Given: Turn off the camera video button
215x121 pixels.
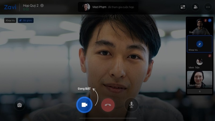Looking at the screenshot, I should [84, 105].
